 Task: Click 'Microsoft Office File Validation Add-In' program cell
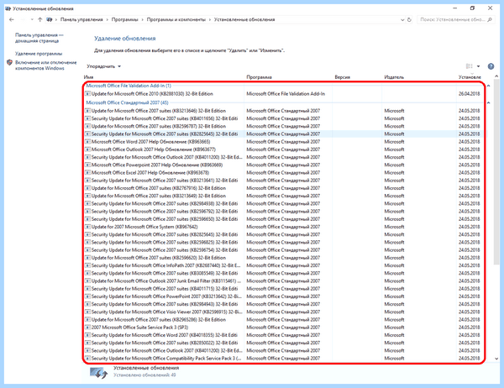point(286,94)
